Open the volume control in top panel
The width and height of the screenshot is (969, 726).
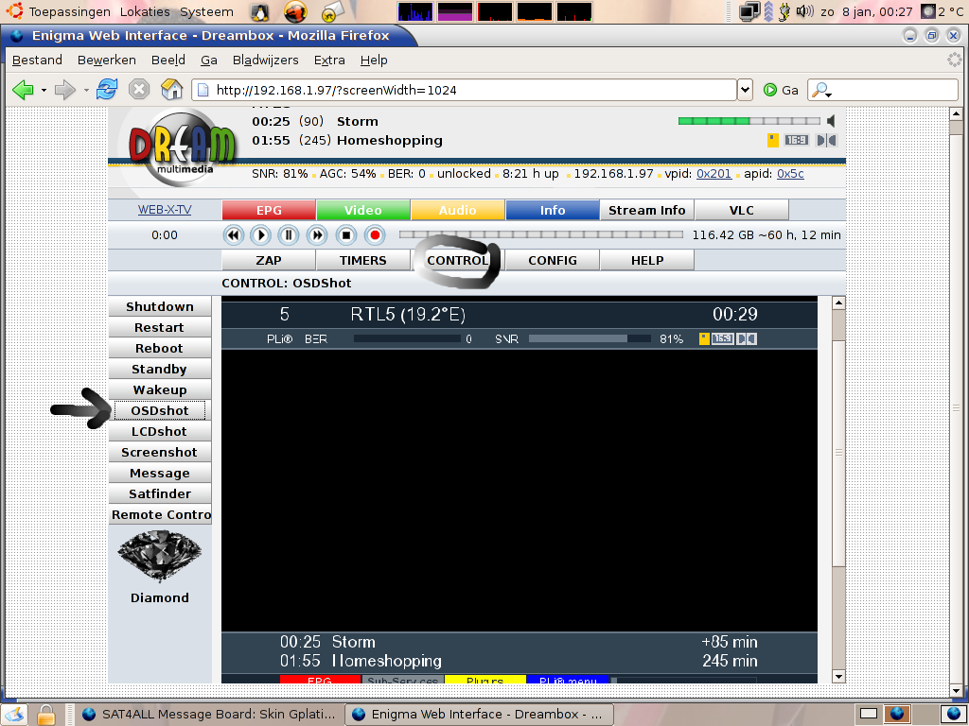tap(804, 11)
